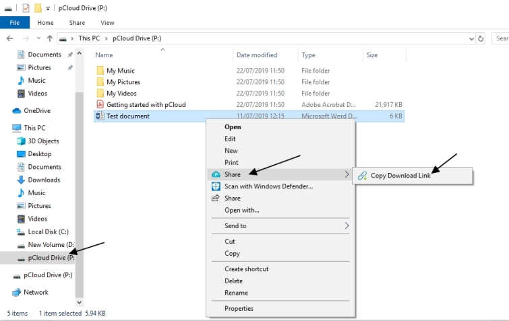The width and height of the screenshot is (509, 321).
Task: Click the This PC monitor icon
Action: [17, 128]
